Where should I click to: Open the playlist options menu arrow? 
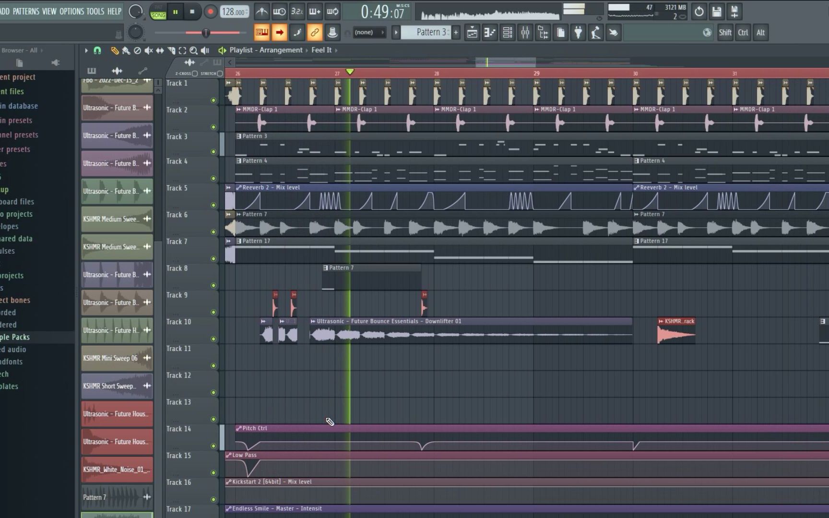(86, 50)
